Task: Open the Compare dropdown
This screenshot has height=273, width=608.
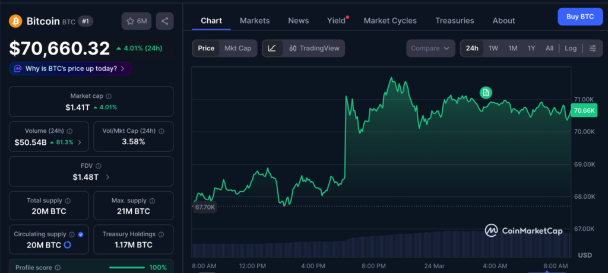Action: 430,48
